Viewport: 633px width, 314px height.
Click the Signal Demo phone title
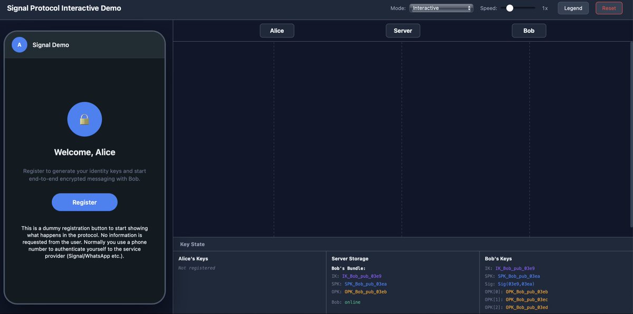[51, 45]
